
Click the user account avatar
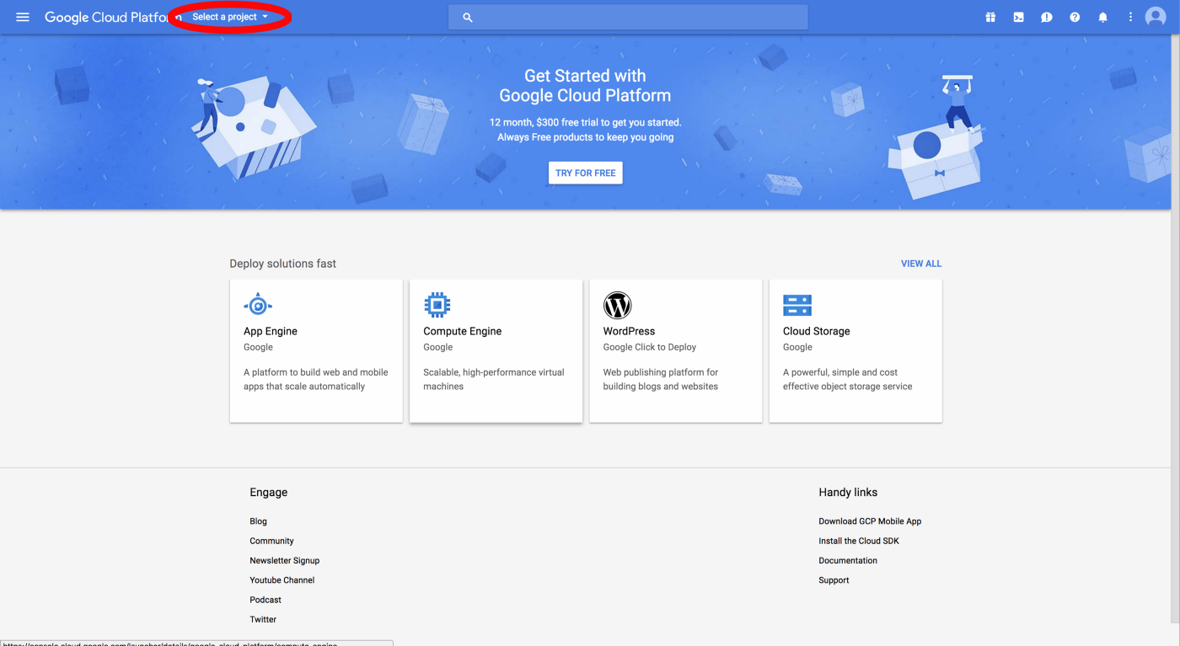1156,17
